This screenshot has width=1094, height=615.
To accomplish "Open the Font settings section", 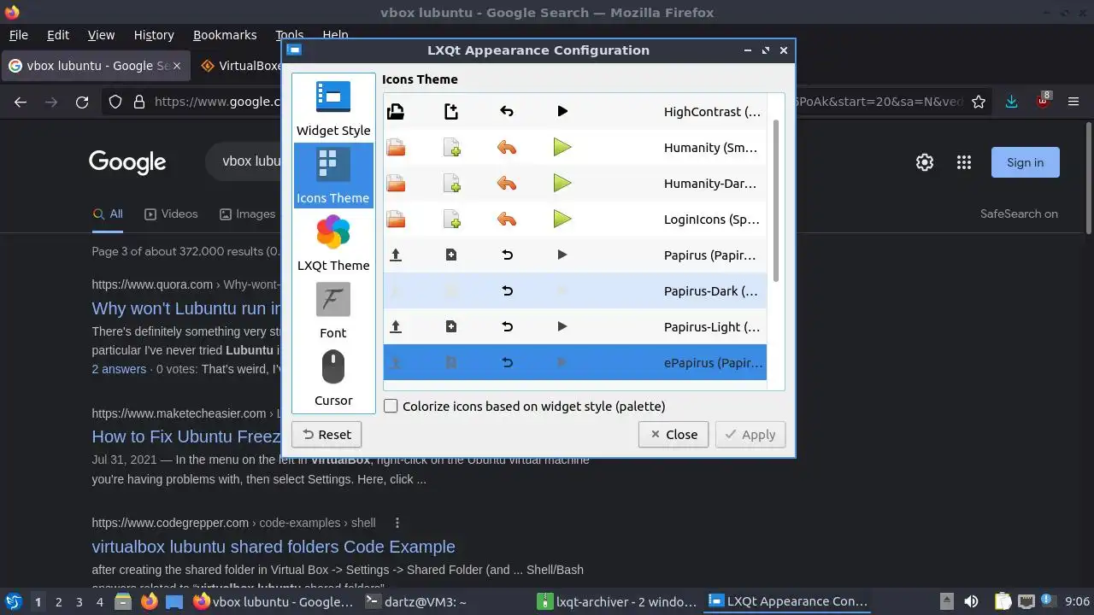I will (333, 311).
